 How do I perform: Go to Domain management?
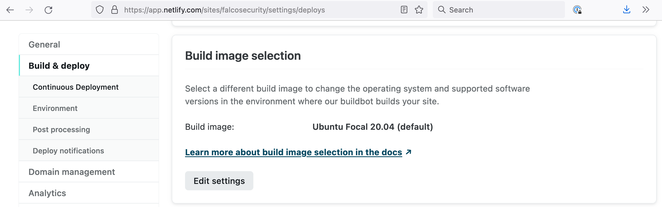point(72,172)
